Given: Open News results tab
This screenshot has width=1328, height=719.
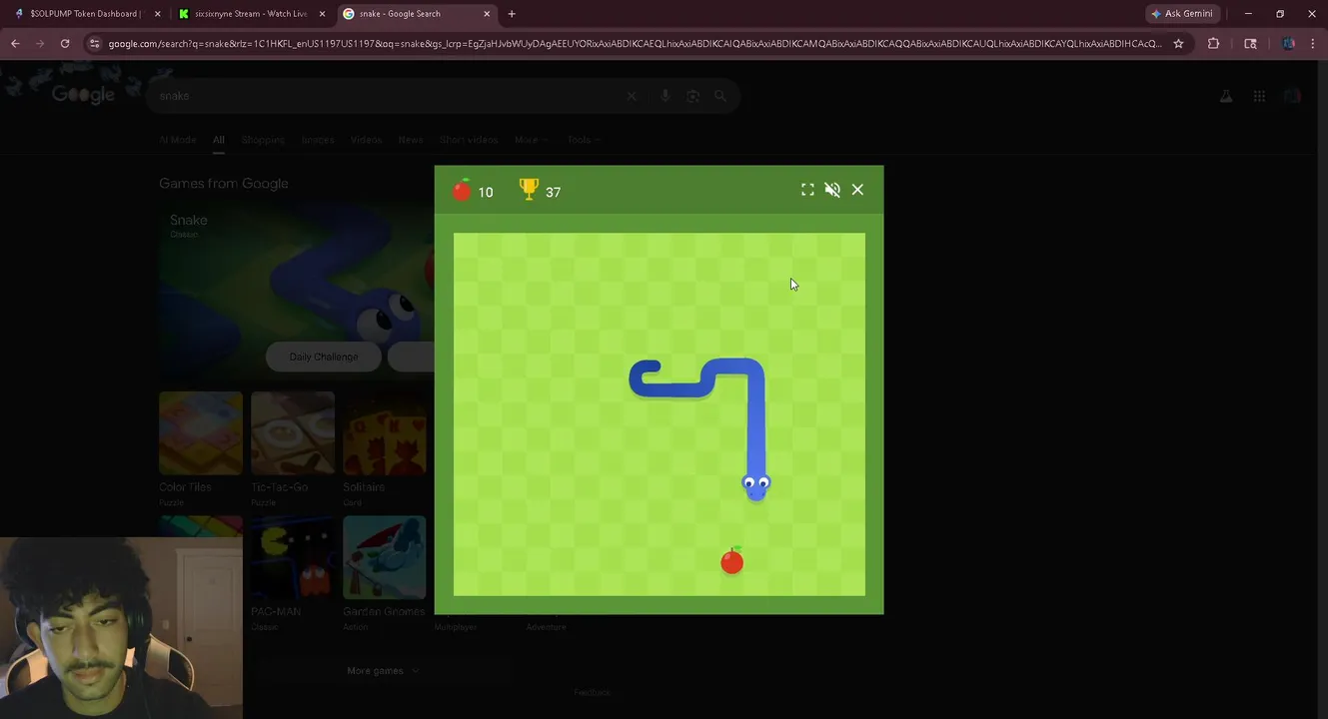Looking at the screenshot, I should click(x=411, y=140).
